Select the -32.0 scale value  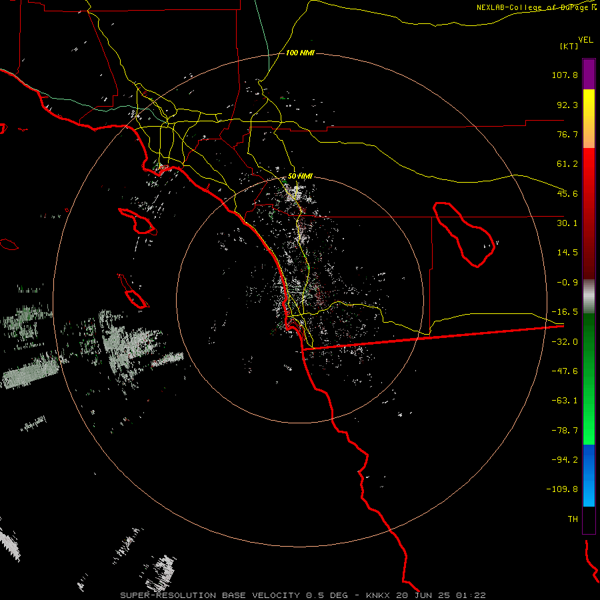point(565,342)
